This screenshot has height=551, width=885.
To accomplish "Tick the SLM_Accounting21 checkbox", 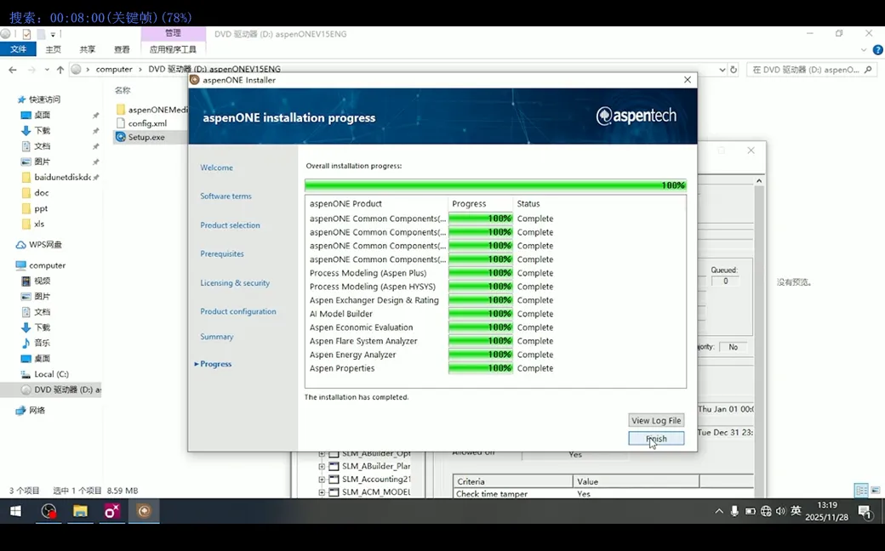I will point(334,480).
